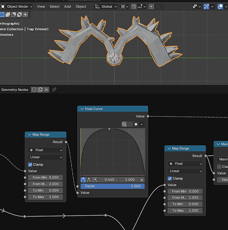Click the transform pivot point icon
Image resolution: width=228 pixels, height=230 pixels.
(x=123, y=6)
